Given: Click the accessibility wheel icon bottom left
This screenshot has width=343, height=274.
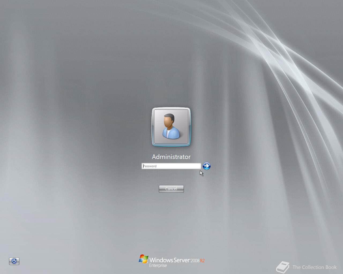Looking at the screenshot, I should point(14,261).
